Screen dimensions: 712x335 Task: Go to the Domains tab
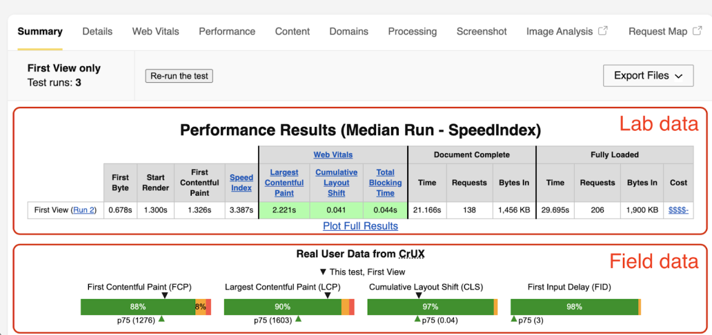(x=348, y=31)
